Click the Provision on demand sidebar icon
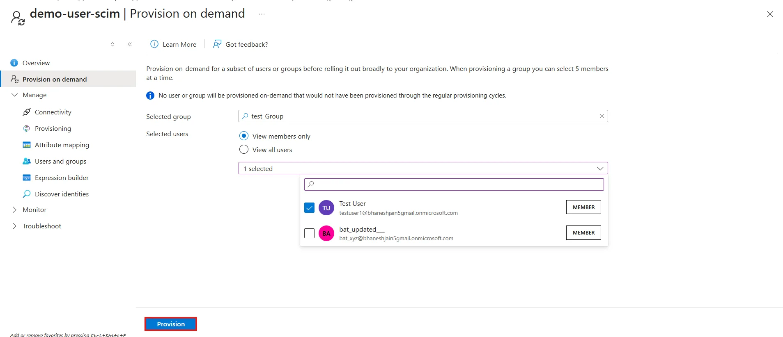783x337 pixels. pos(14,79)
